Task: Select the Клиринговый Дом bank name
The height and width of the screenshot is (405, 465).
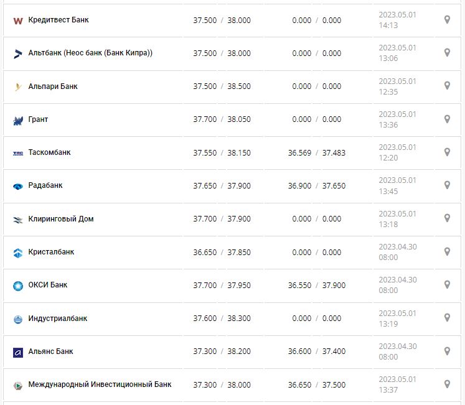Action: point(61,219)
